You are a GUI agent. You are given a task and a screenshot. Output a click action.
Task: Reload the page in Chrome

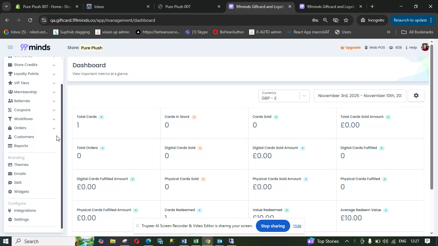(30, 20)
